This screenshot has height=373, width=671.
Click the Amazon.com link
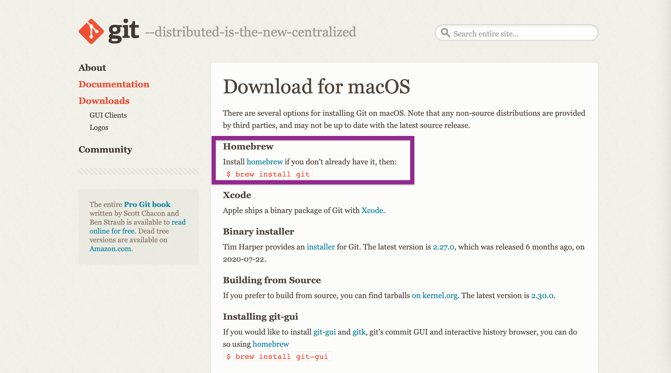click(110, 249)
